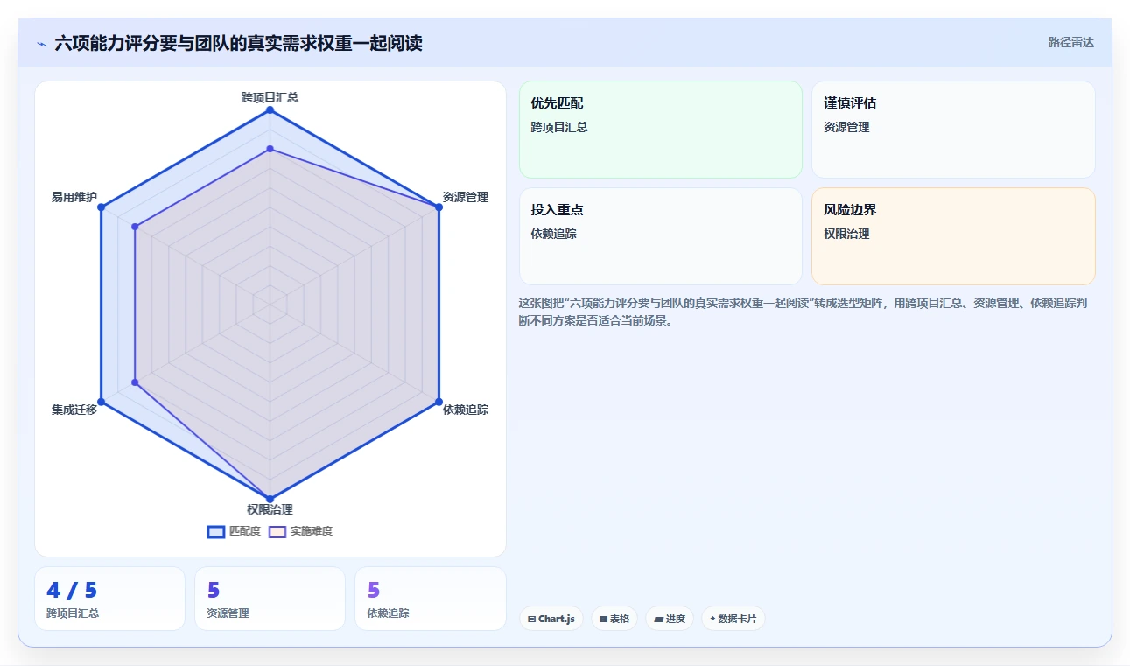
Task: Select the 表格 chip
Action: (614, 619)
